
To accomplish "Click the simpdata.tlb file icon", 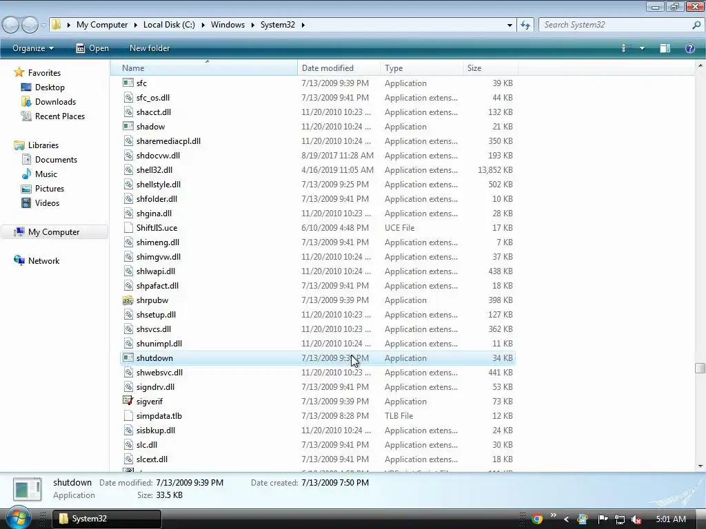I will coord(128,415).
